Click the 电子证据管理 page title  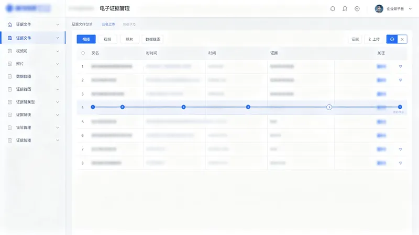click(115, 8)
